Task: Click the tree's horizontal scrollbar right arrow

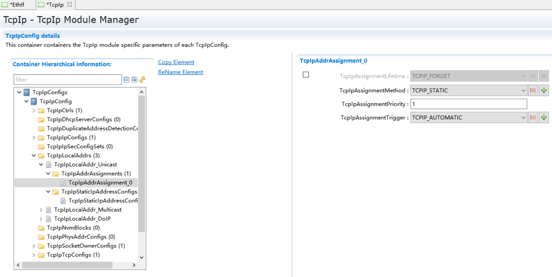Action: click(x=134, y=265)
